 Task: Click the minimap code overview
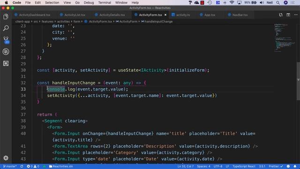point(285,38)
